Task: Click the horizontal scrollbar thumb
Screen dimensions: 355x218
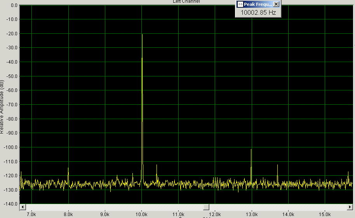Action: (x=206, y=207)
